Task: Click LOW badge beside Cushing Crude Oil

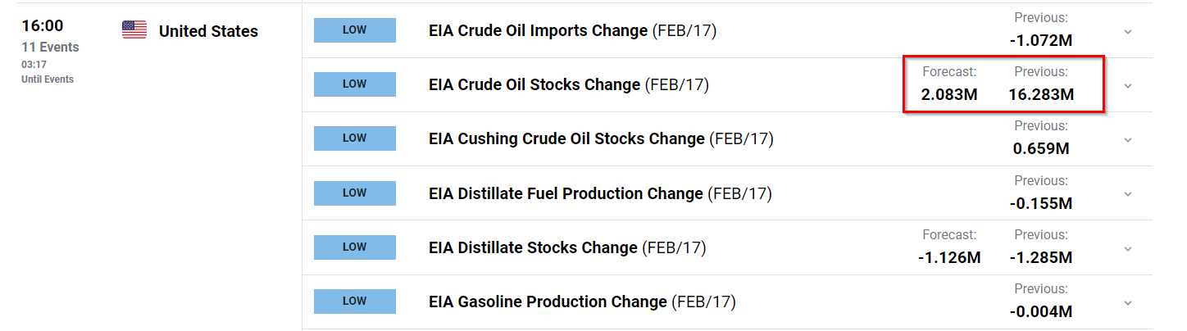Action: [x=355, y=138]
